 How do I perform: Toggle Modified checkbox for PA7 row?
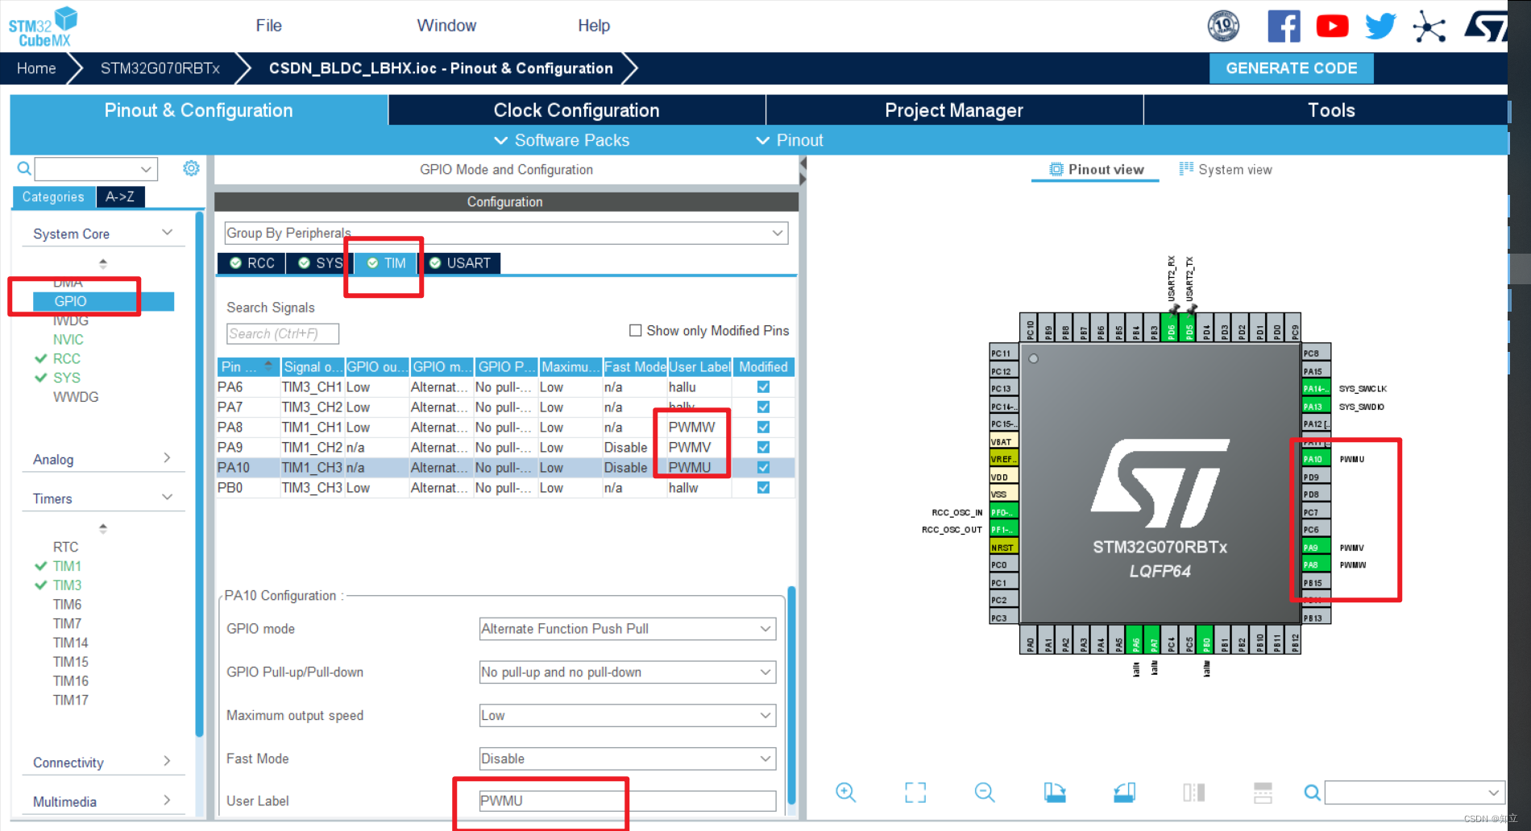tap(763, 407)
